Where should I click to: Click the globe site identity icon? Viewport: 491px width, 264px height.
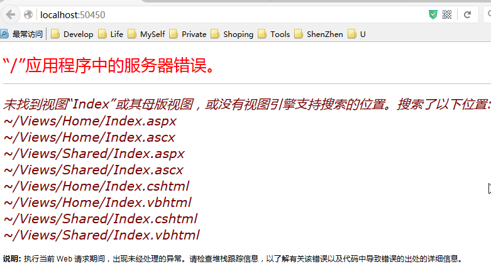point(28,14)
